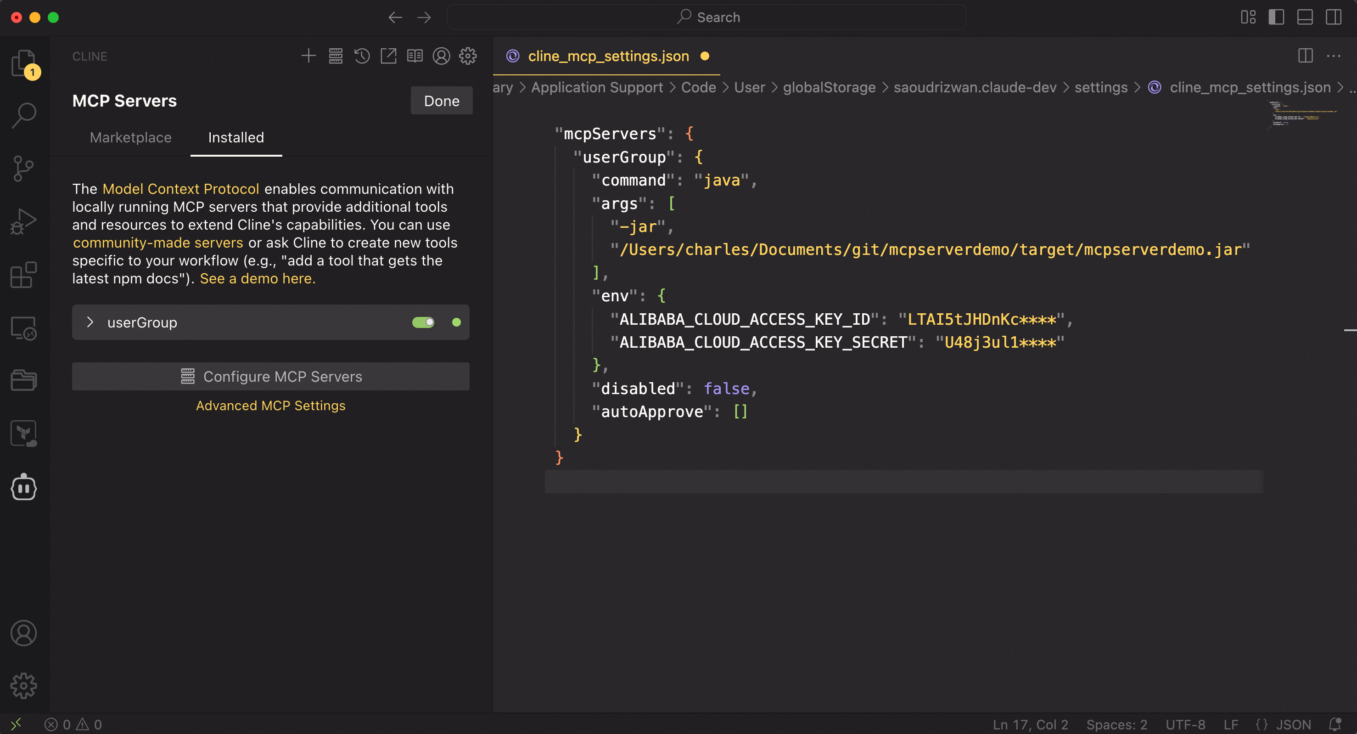1357x734 pixels.
Task: Open the Explorer view in activity bar
Action: tap(24, 63)
